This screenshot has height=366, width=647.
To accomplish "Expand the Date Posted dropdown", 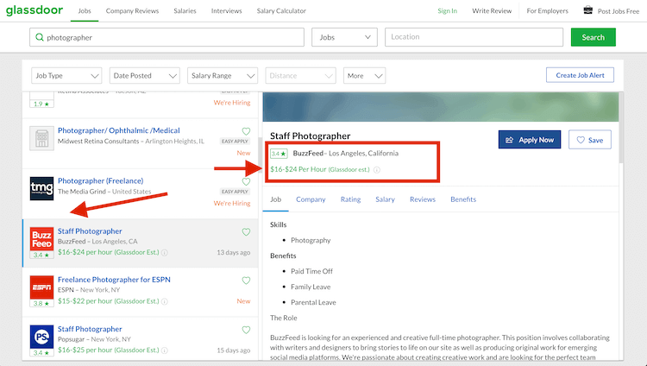I will pos(144,76).
